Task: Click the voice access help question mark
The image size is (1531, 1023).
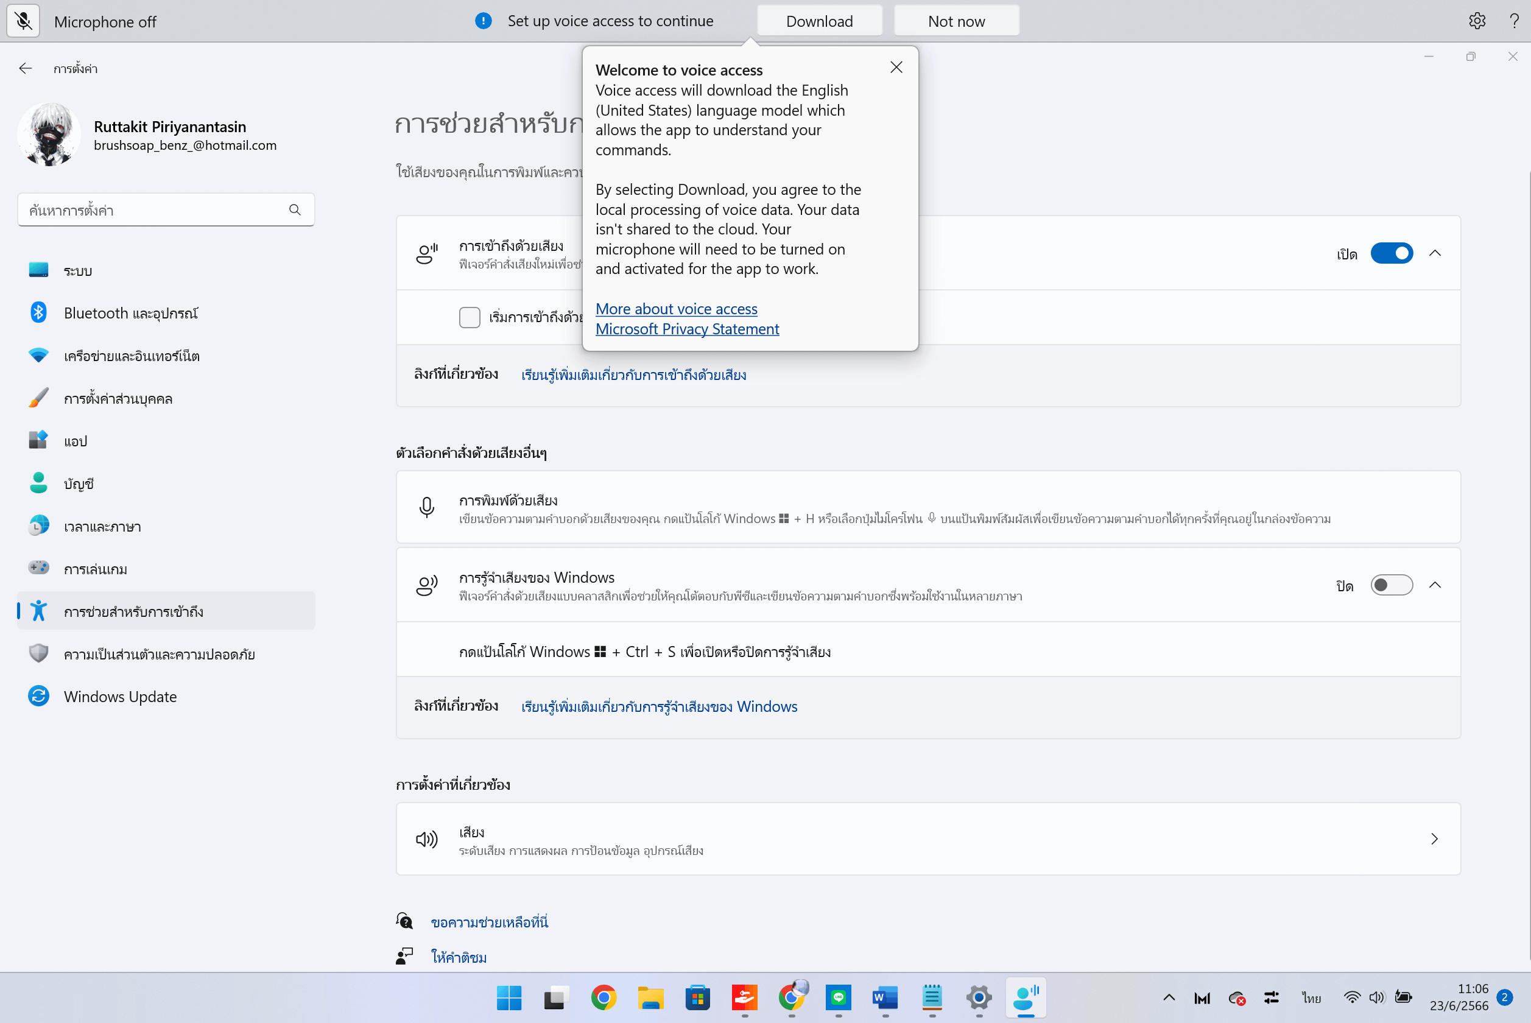Action: pos(1514,21)
